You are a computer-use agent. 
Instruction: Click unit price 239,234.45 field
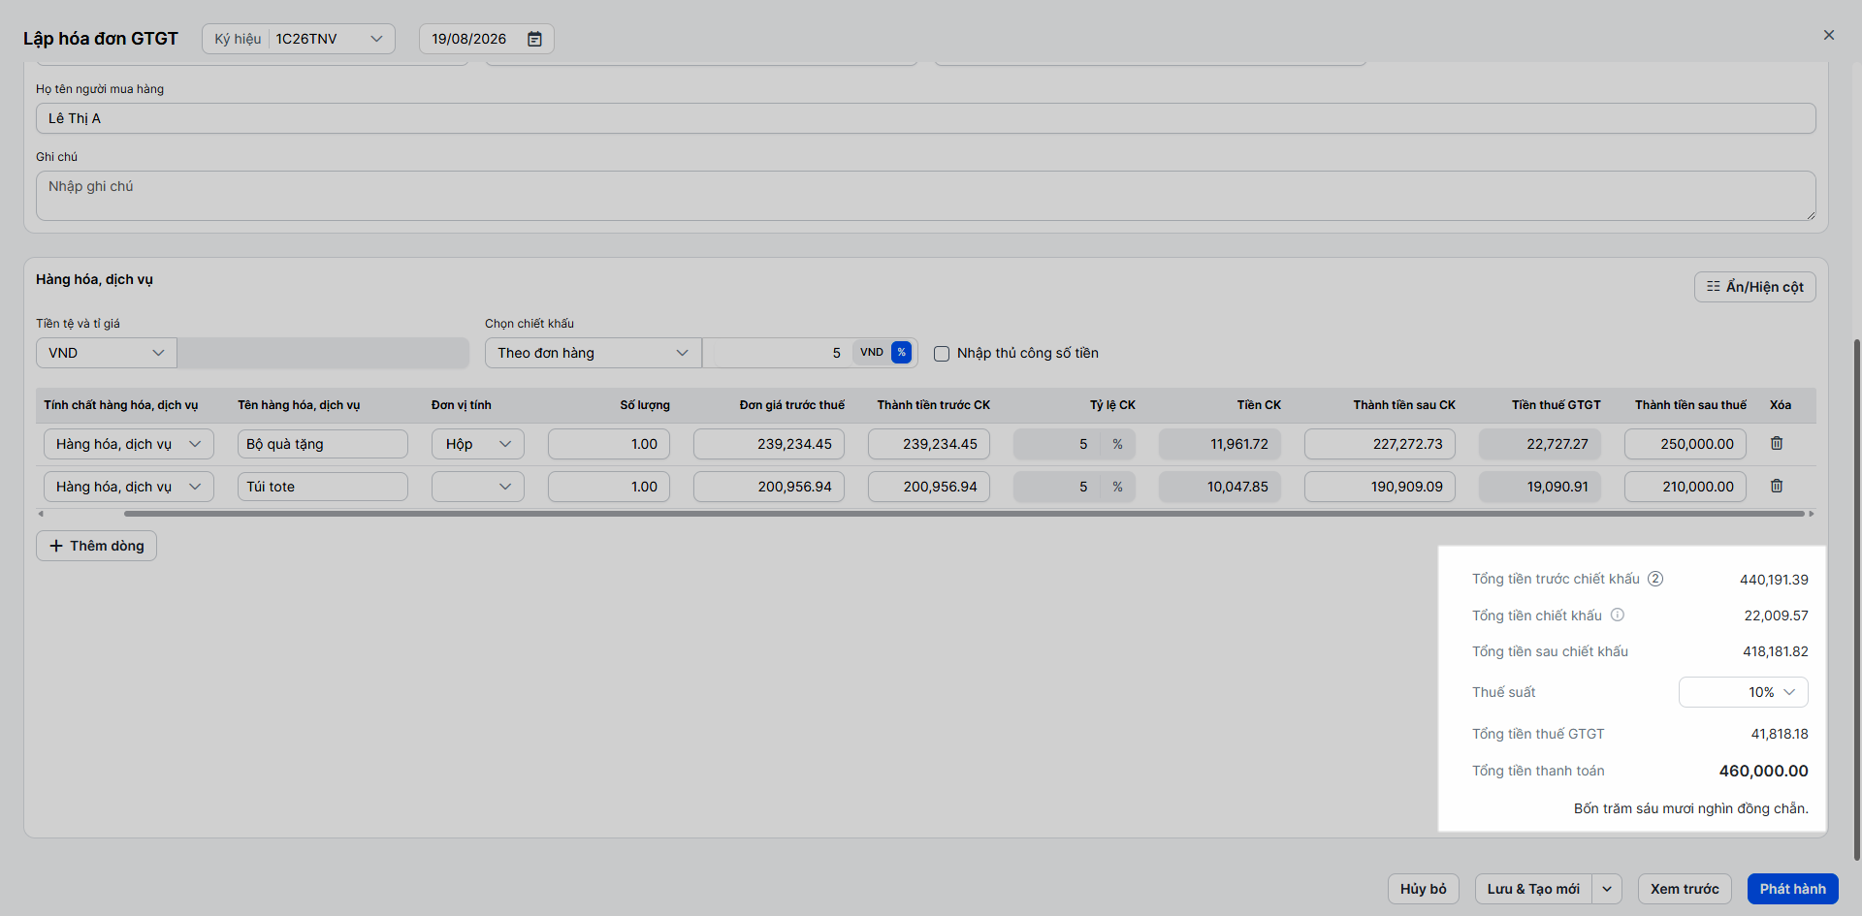769,444
